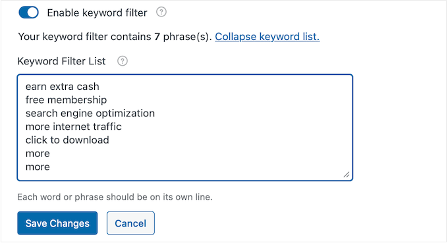Screen dimensions: 448x243
Task: Click the bold phrase count number 7
Action: (157, 37)
